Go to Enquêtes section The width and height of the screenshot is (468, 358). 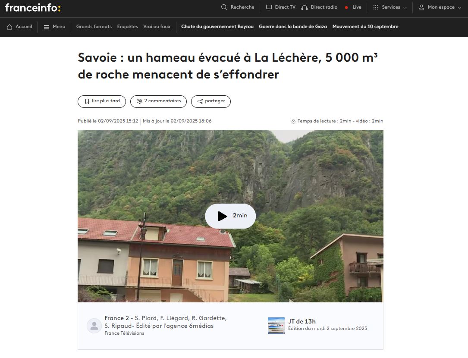coord(127,27)
